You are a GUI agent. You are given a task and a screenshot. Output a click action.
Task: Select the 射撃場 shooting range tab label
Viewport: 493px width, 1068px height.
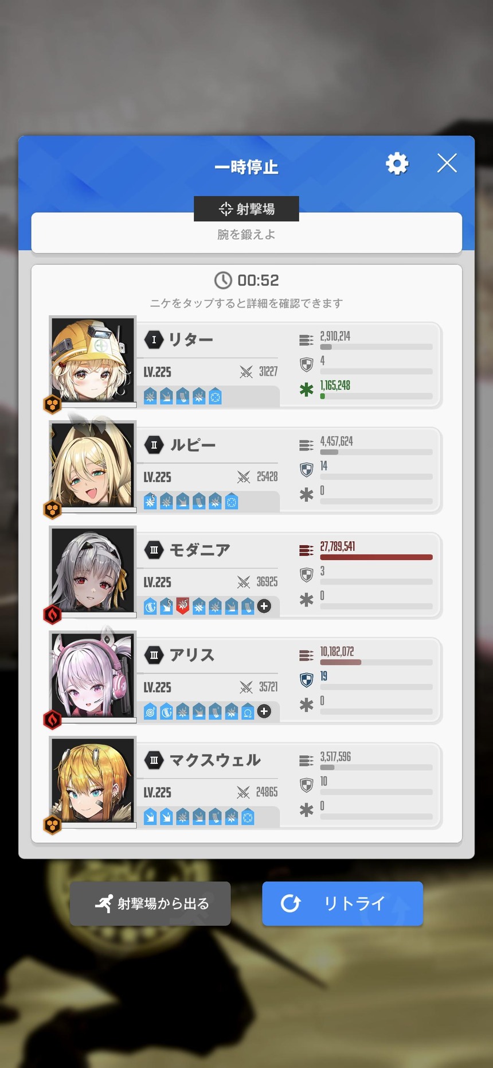point(246,209)
